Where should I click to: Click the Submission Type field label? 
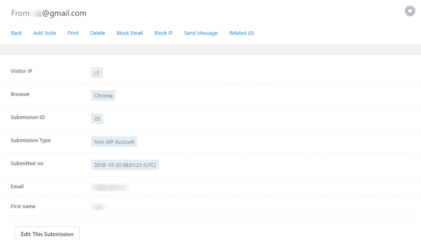(30, 140)
